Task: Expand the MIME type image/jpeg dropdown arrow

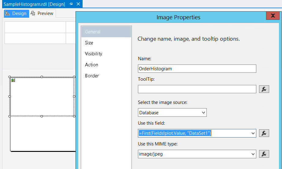Action: [x=253, y=154]
